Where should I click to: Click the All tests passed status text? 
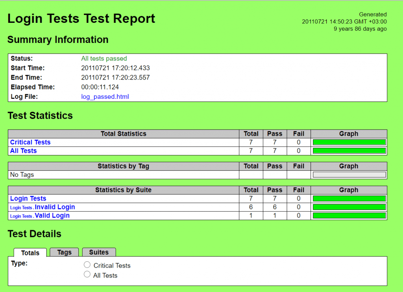click(x=104, y=58)
